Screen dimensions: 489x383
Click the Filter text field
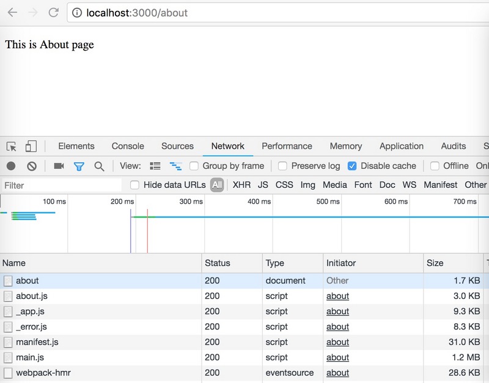coord(62,185)
